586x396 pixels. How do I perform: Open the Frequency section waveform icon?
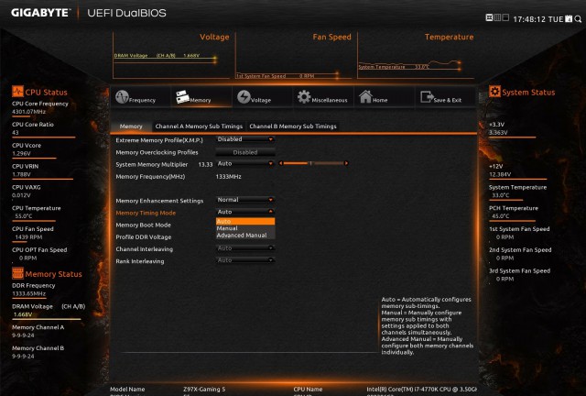point(122,97)
